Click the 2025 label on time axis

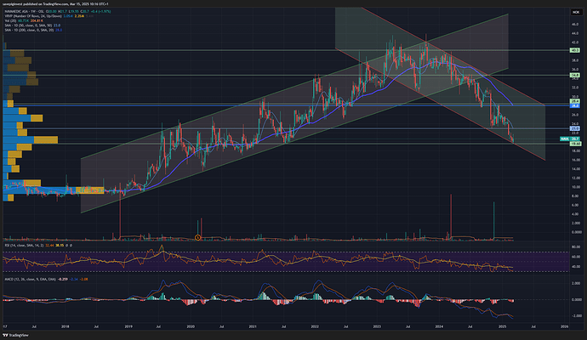[503, 326]
